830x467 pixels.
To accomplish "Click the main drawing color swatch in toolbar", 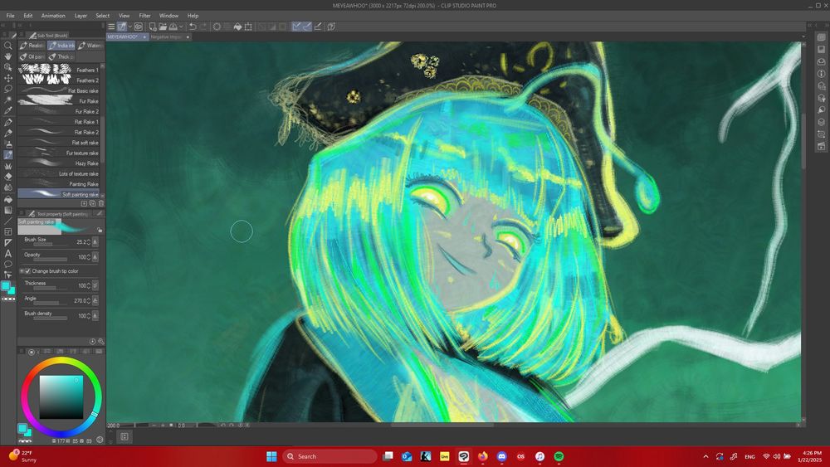I will coord(6,286).
